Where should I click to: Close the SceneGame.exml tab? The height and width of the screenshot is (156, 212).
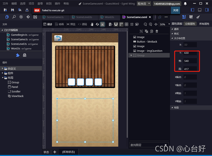pos(150,17)
